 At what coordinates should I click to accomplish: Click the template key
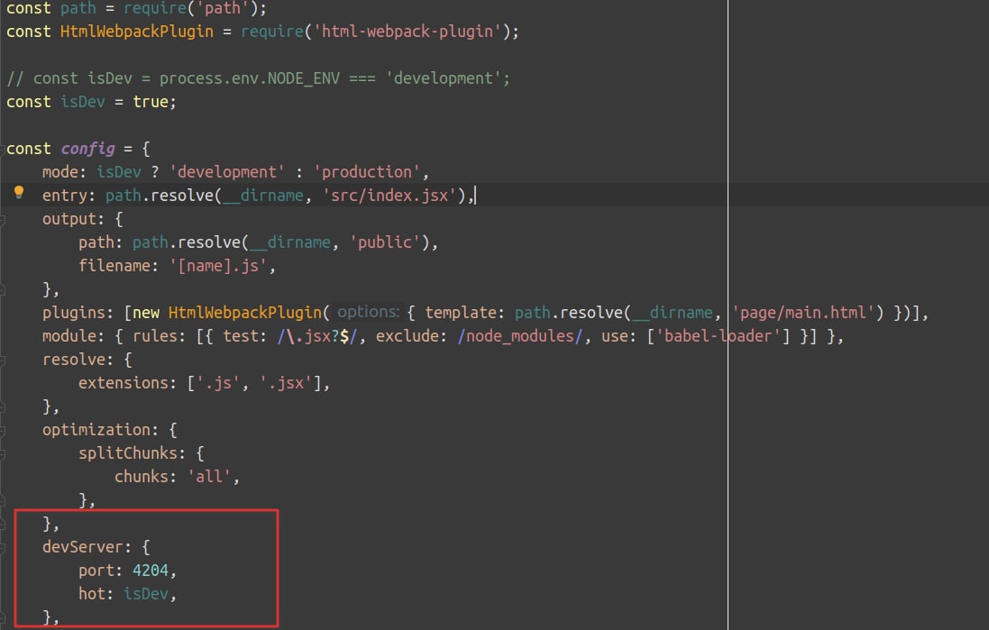tap(461, 313)
